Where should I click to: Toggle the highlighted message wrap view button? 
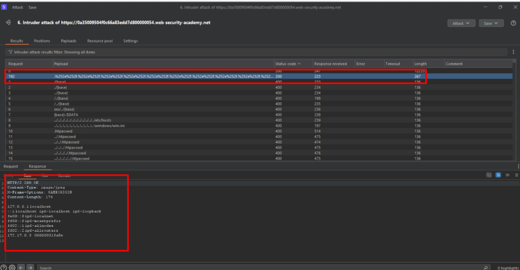click(498, 175)
